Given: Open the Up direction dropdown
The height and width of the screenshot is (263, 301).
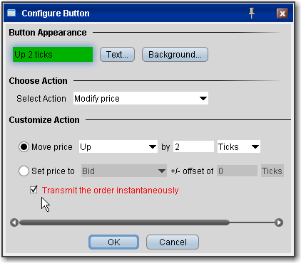Looking at the screenshot, I should [118, 146].
